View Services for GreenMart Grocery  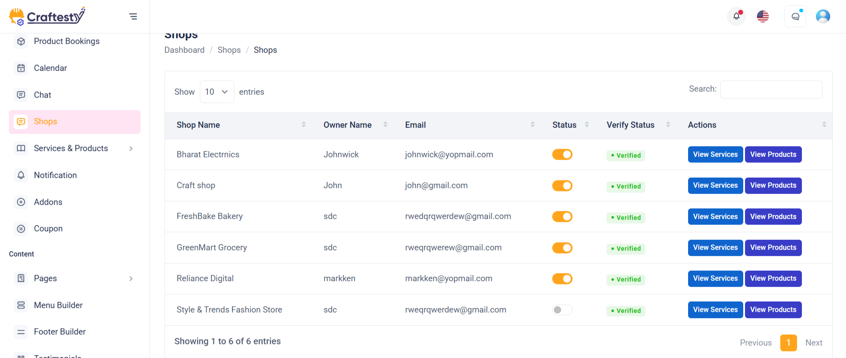coord(715,248)
